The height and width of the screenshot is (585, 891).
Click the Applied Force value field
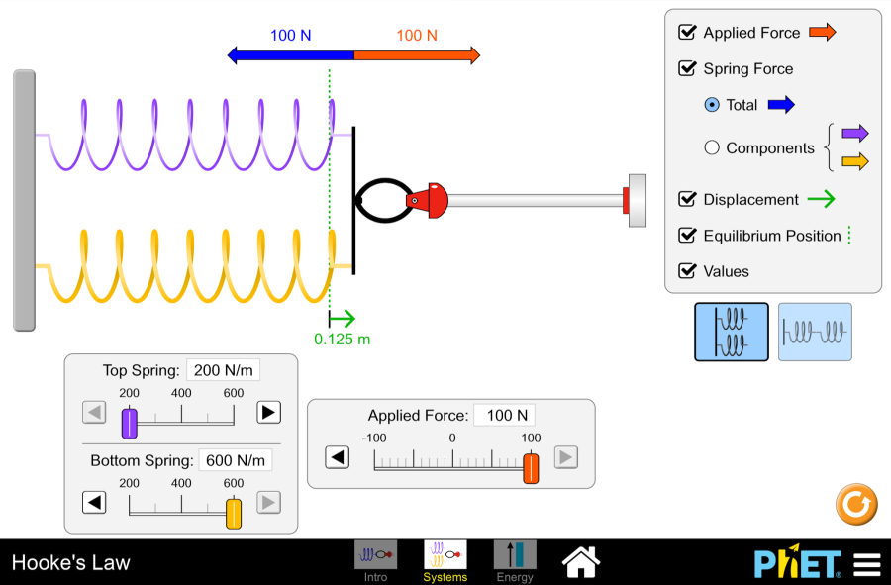[x=505, y=416]
